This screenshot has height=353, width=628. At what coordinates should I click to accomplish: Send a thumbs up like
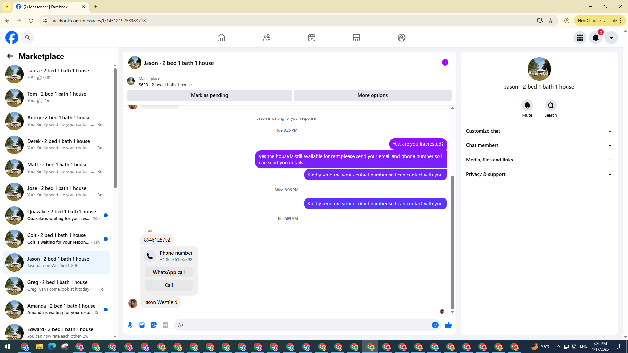point(448,325)
